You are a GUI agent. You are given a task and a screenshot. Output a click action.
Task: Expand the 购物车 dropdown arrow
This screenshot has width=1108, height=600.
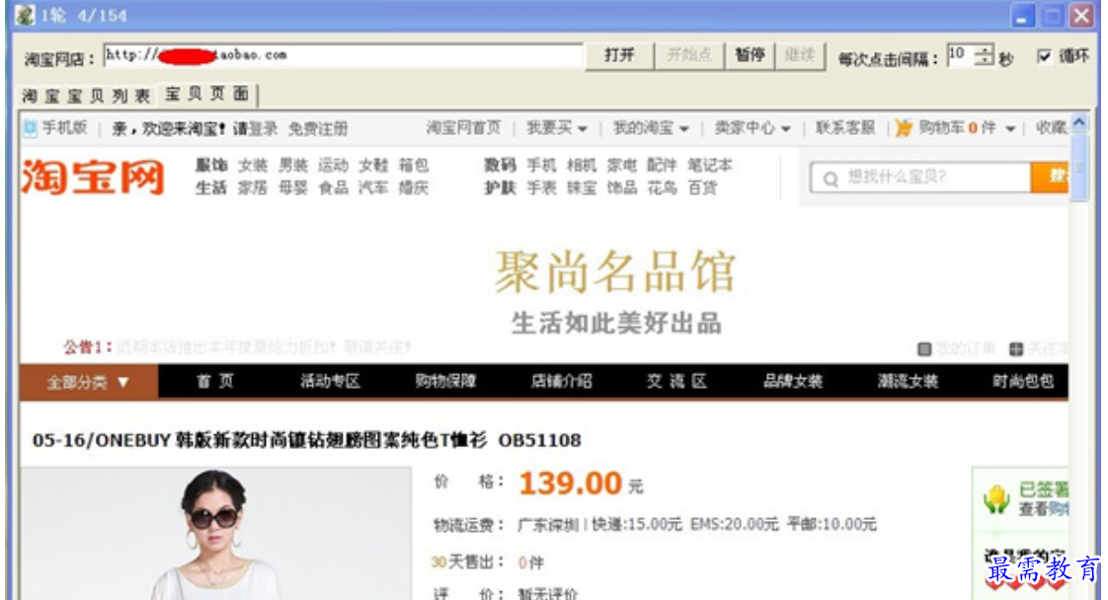click(x=1010, y=129)
